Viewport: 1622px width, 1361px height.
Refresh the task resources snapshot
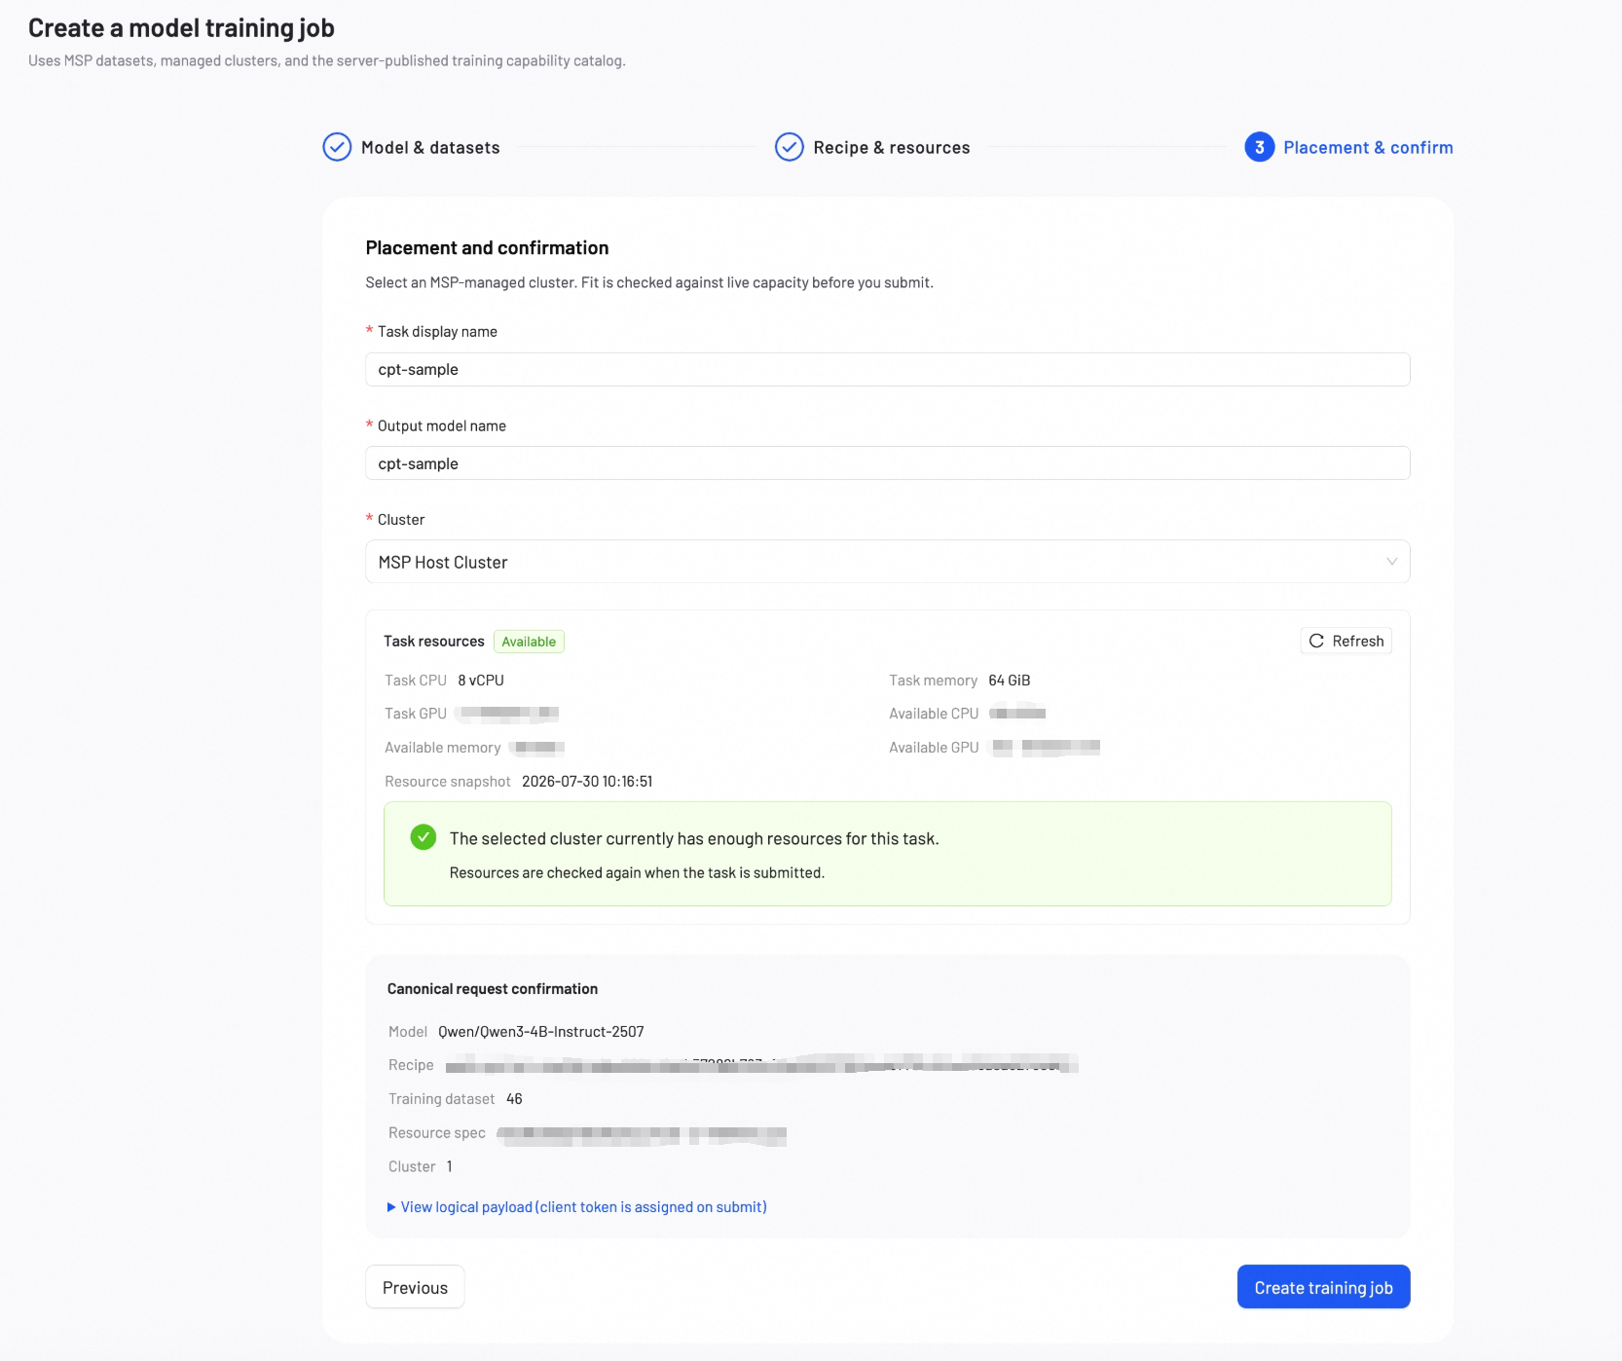pos(1346,641)
